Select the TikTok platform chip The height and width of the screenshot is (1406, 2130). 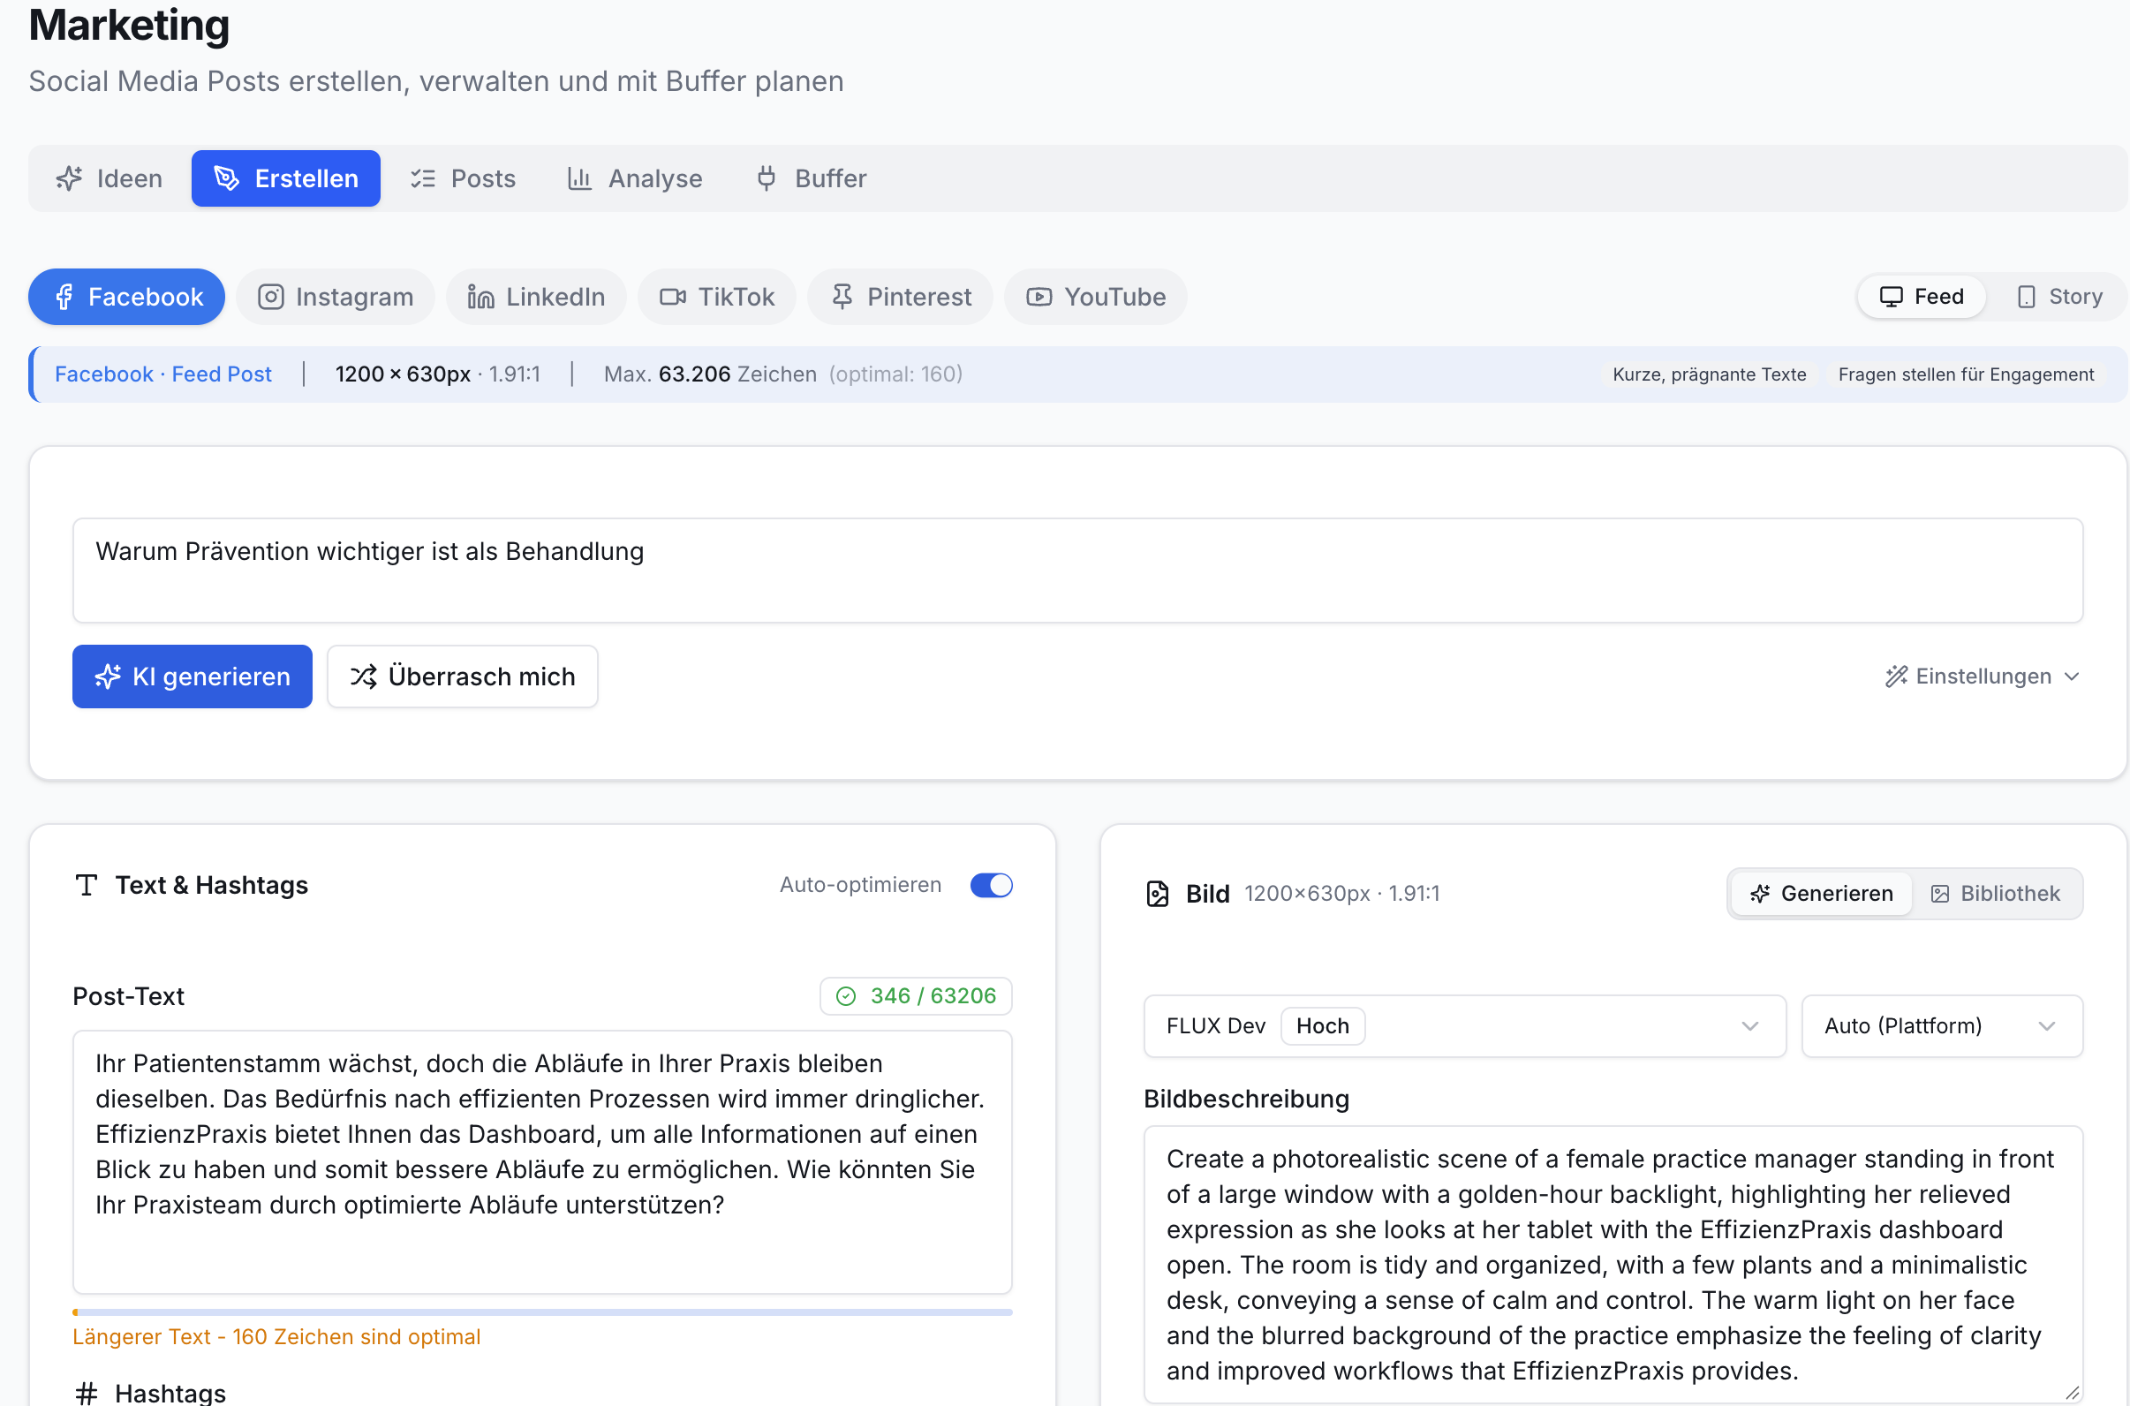pos(717,297)
